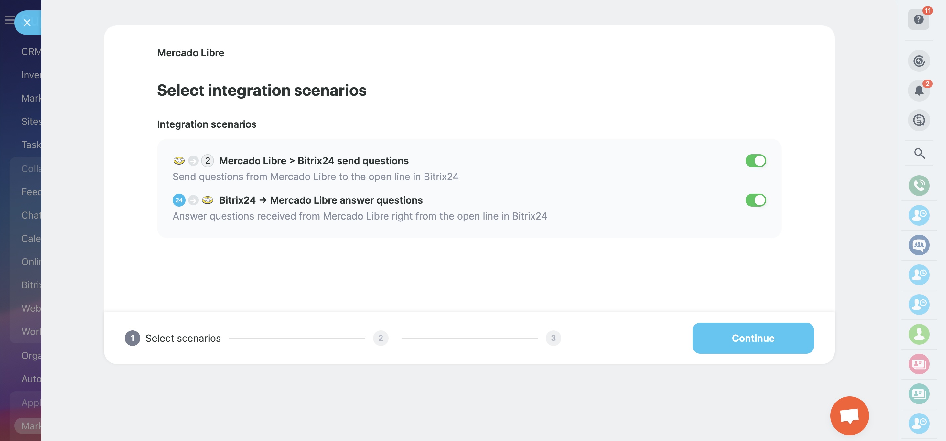
Task: Open the green telephony phone icon
Action: click(x=919, y=186)
